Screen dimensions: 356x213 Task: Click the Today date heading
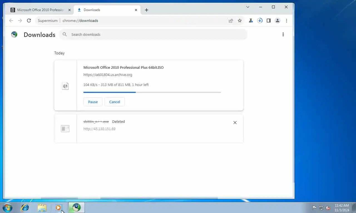59,53
